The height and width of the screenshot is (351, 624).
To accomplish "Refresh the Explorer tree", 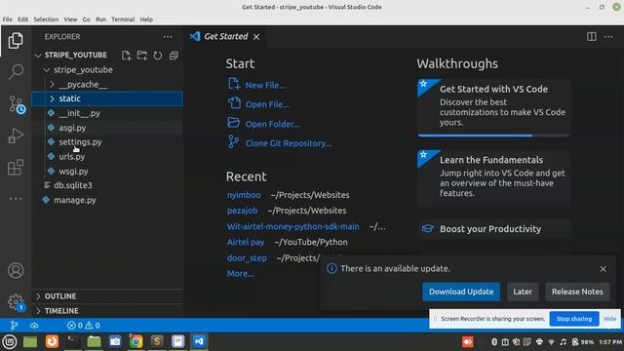I will [x=158, y=56].
